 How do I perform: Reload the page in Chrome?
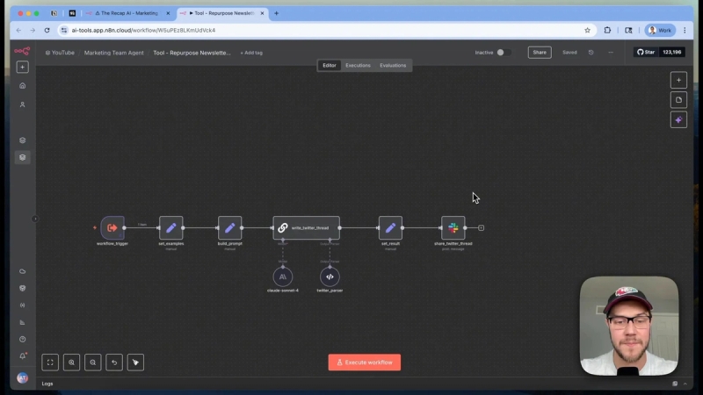click(x=47, y=31)
